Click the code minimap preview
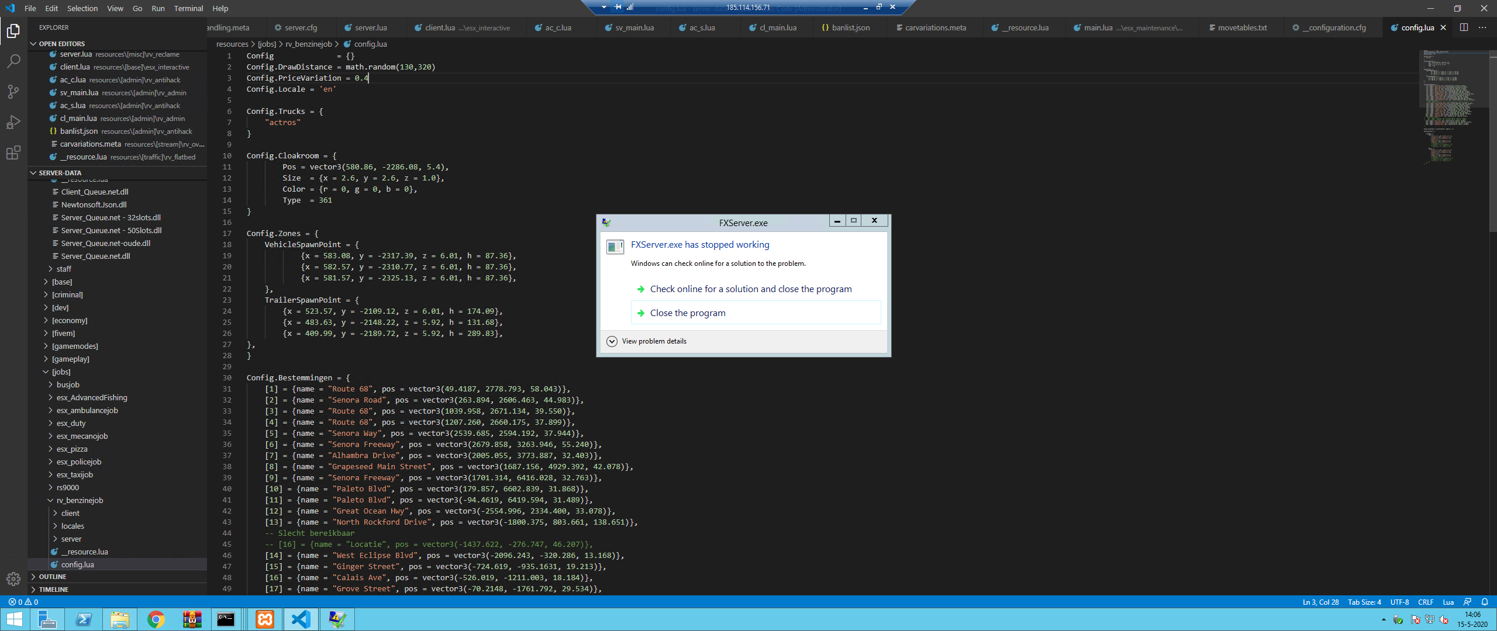The width and height of the screenshot is (1497, 631). pyautogui.click(x=1450, y=105)
